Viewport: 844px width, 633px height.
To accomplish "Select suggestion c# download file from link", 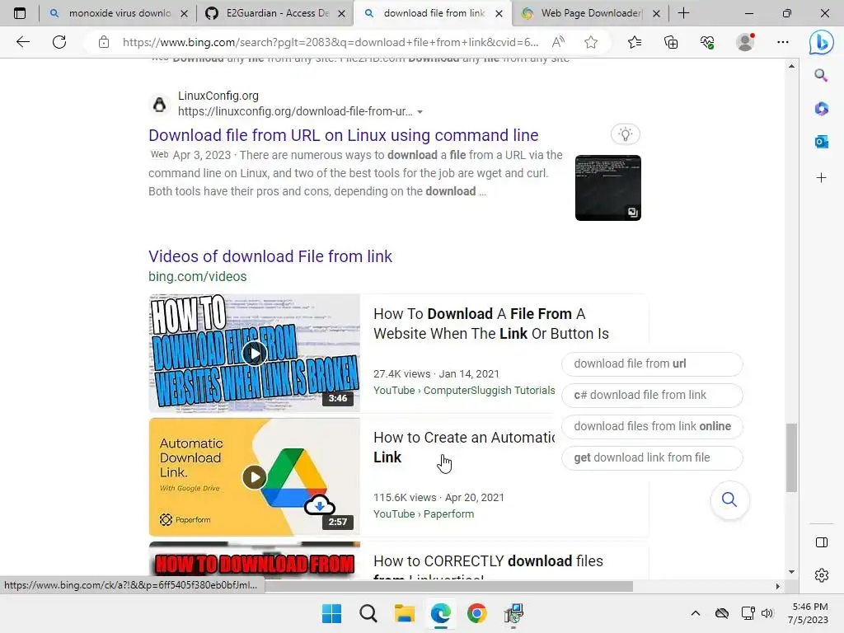I will coord(652,395).
